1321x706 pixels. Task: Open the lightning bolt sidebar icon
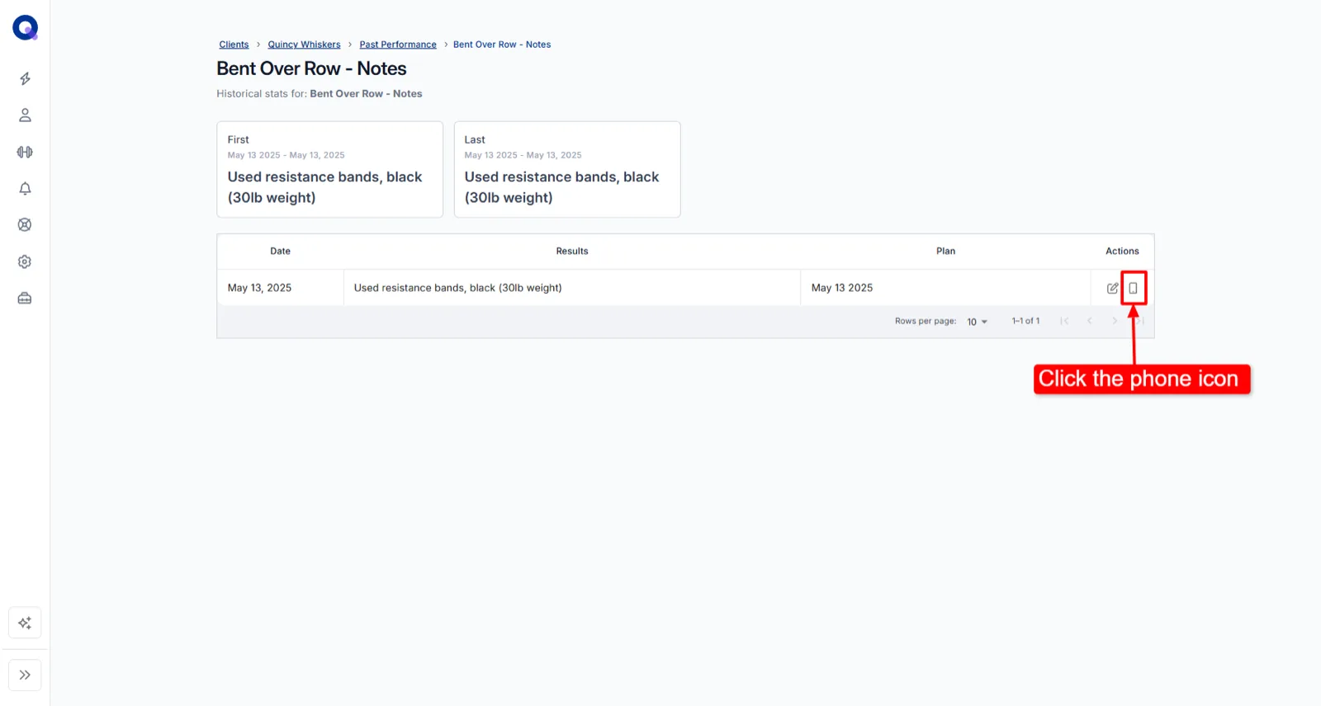pos(25,78)
